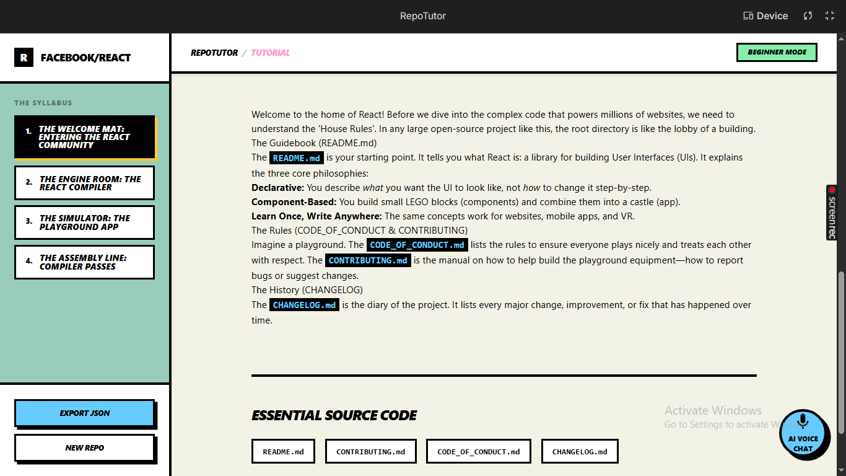
Task: Open CONTRIBUTING.md source file button
Action: click(x=370, y=451)
